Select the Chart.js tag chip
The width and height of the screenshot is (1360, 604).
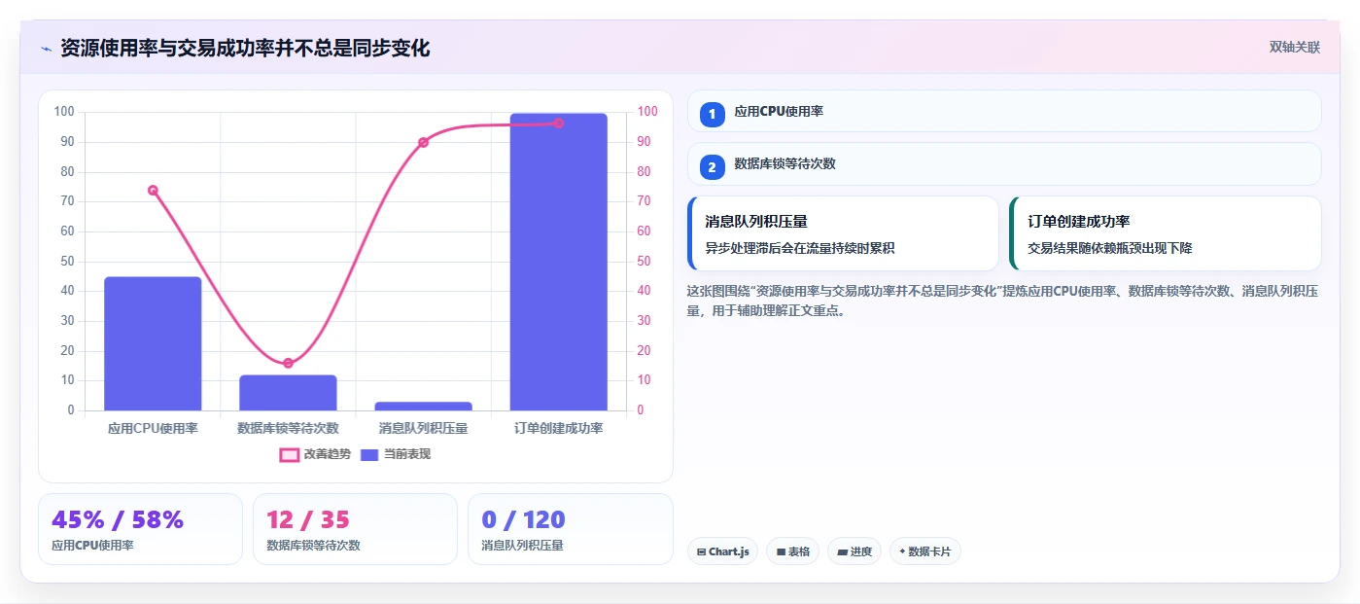(x=722, y=551)
